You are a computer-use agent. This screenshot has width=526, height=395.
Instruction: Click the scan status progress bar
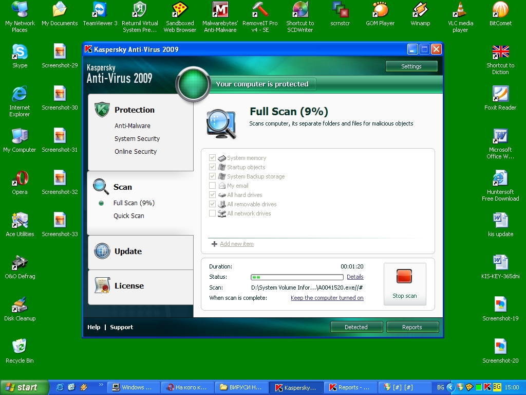(297, 277)
